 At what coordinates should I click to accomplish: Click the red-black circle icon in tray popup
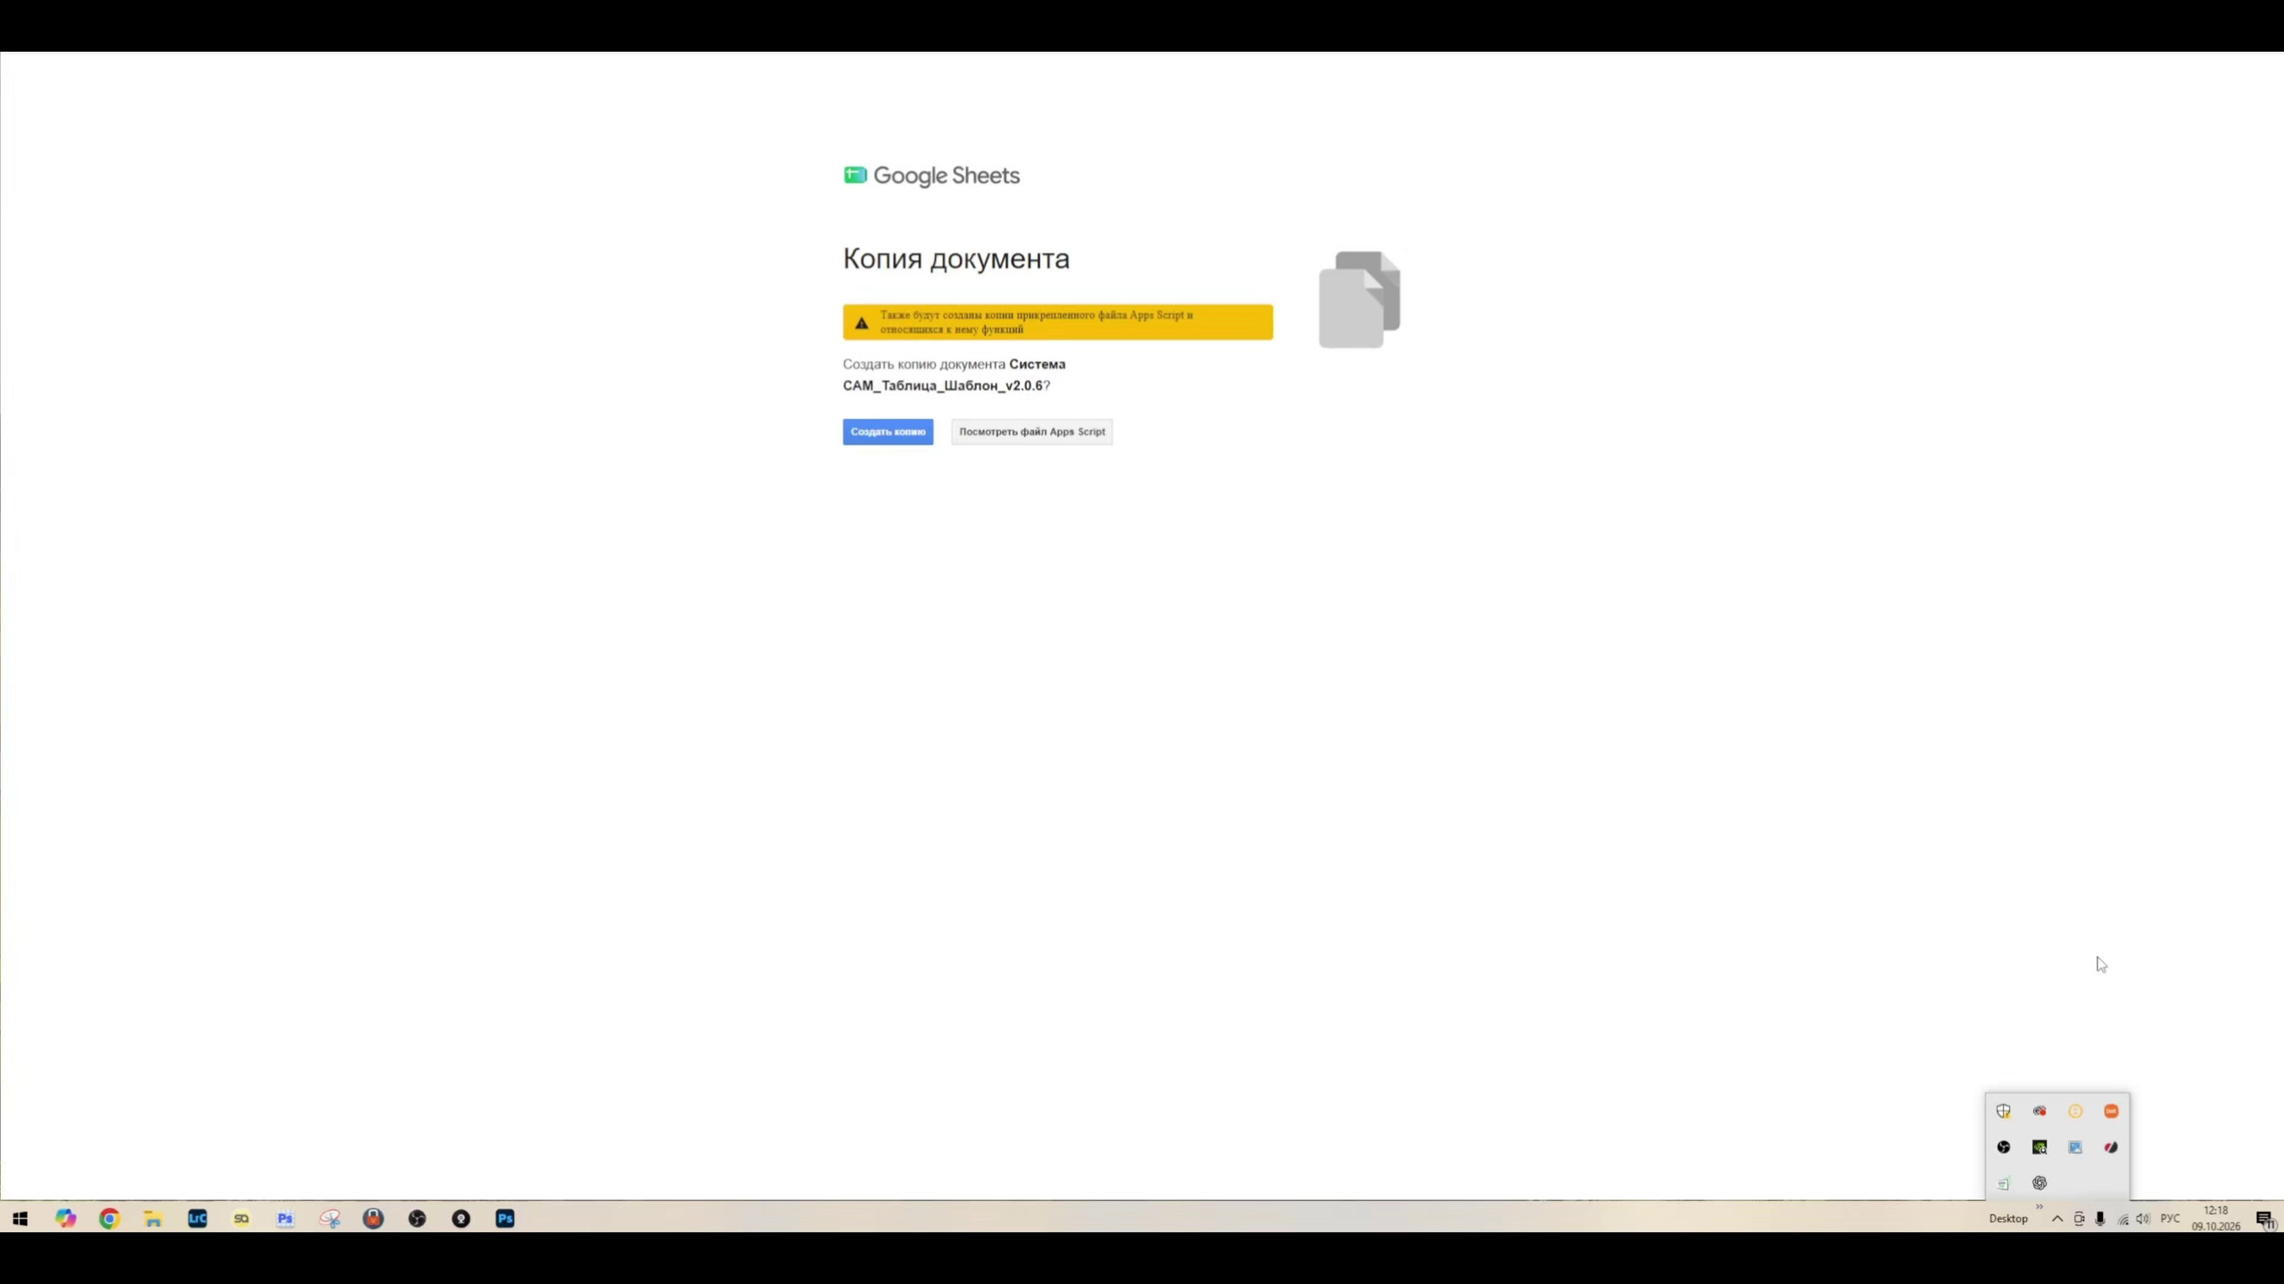tap(2111, 1148)
